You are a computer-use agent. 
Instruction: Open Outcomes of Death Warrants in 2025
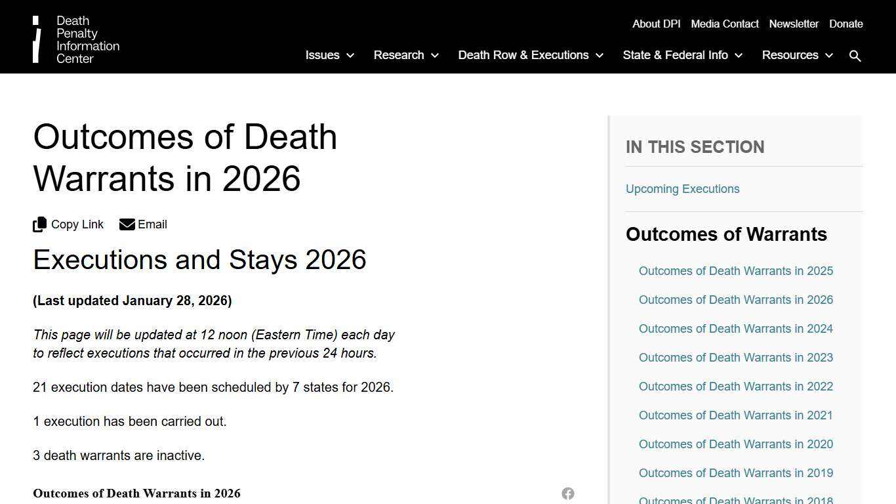click(x=735, y=271)
